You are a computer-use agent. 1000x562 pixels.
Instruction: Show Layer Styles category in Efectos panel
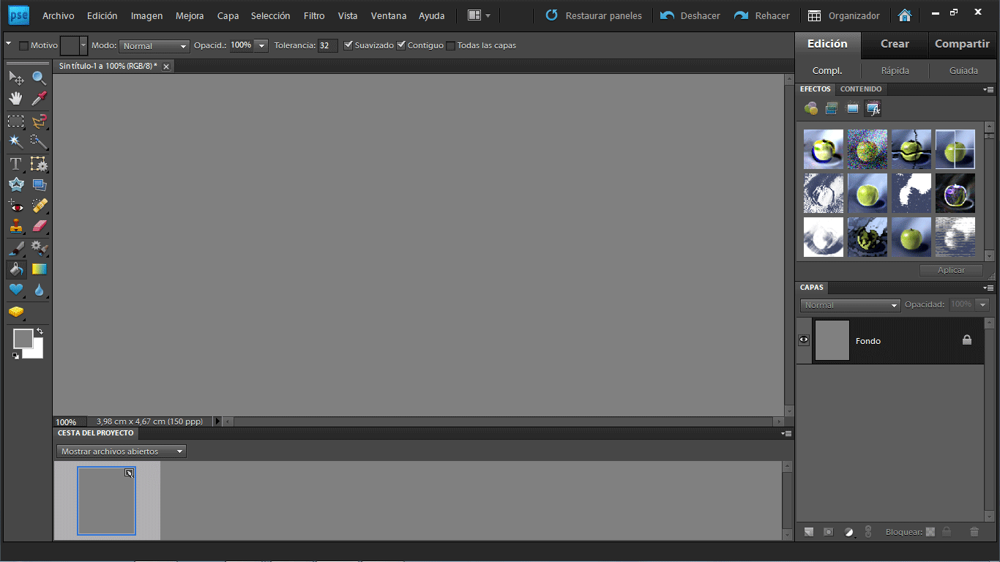pyautogui.click(x=831, y=109)
